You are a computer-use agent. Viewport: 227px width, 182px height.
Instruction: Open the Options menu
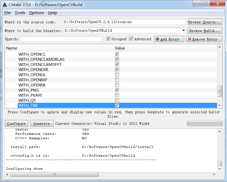click(36, 13)
